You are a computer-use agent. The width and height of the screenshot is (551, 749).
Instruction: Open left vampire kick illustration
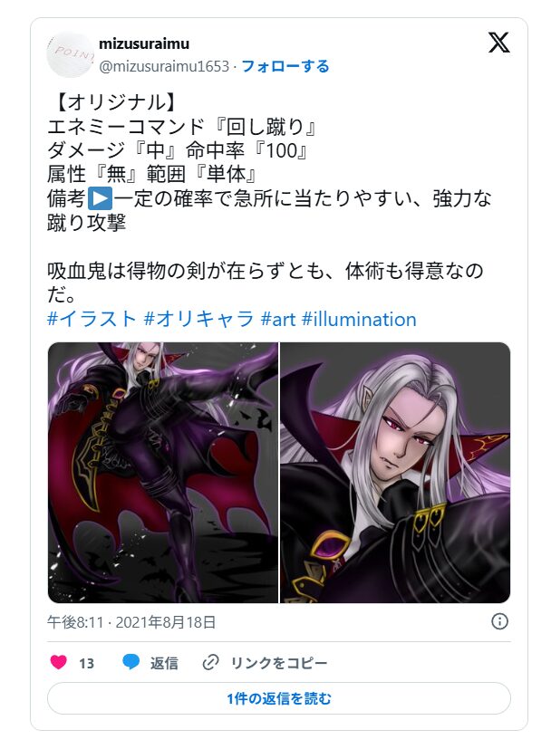162,473
